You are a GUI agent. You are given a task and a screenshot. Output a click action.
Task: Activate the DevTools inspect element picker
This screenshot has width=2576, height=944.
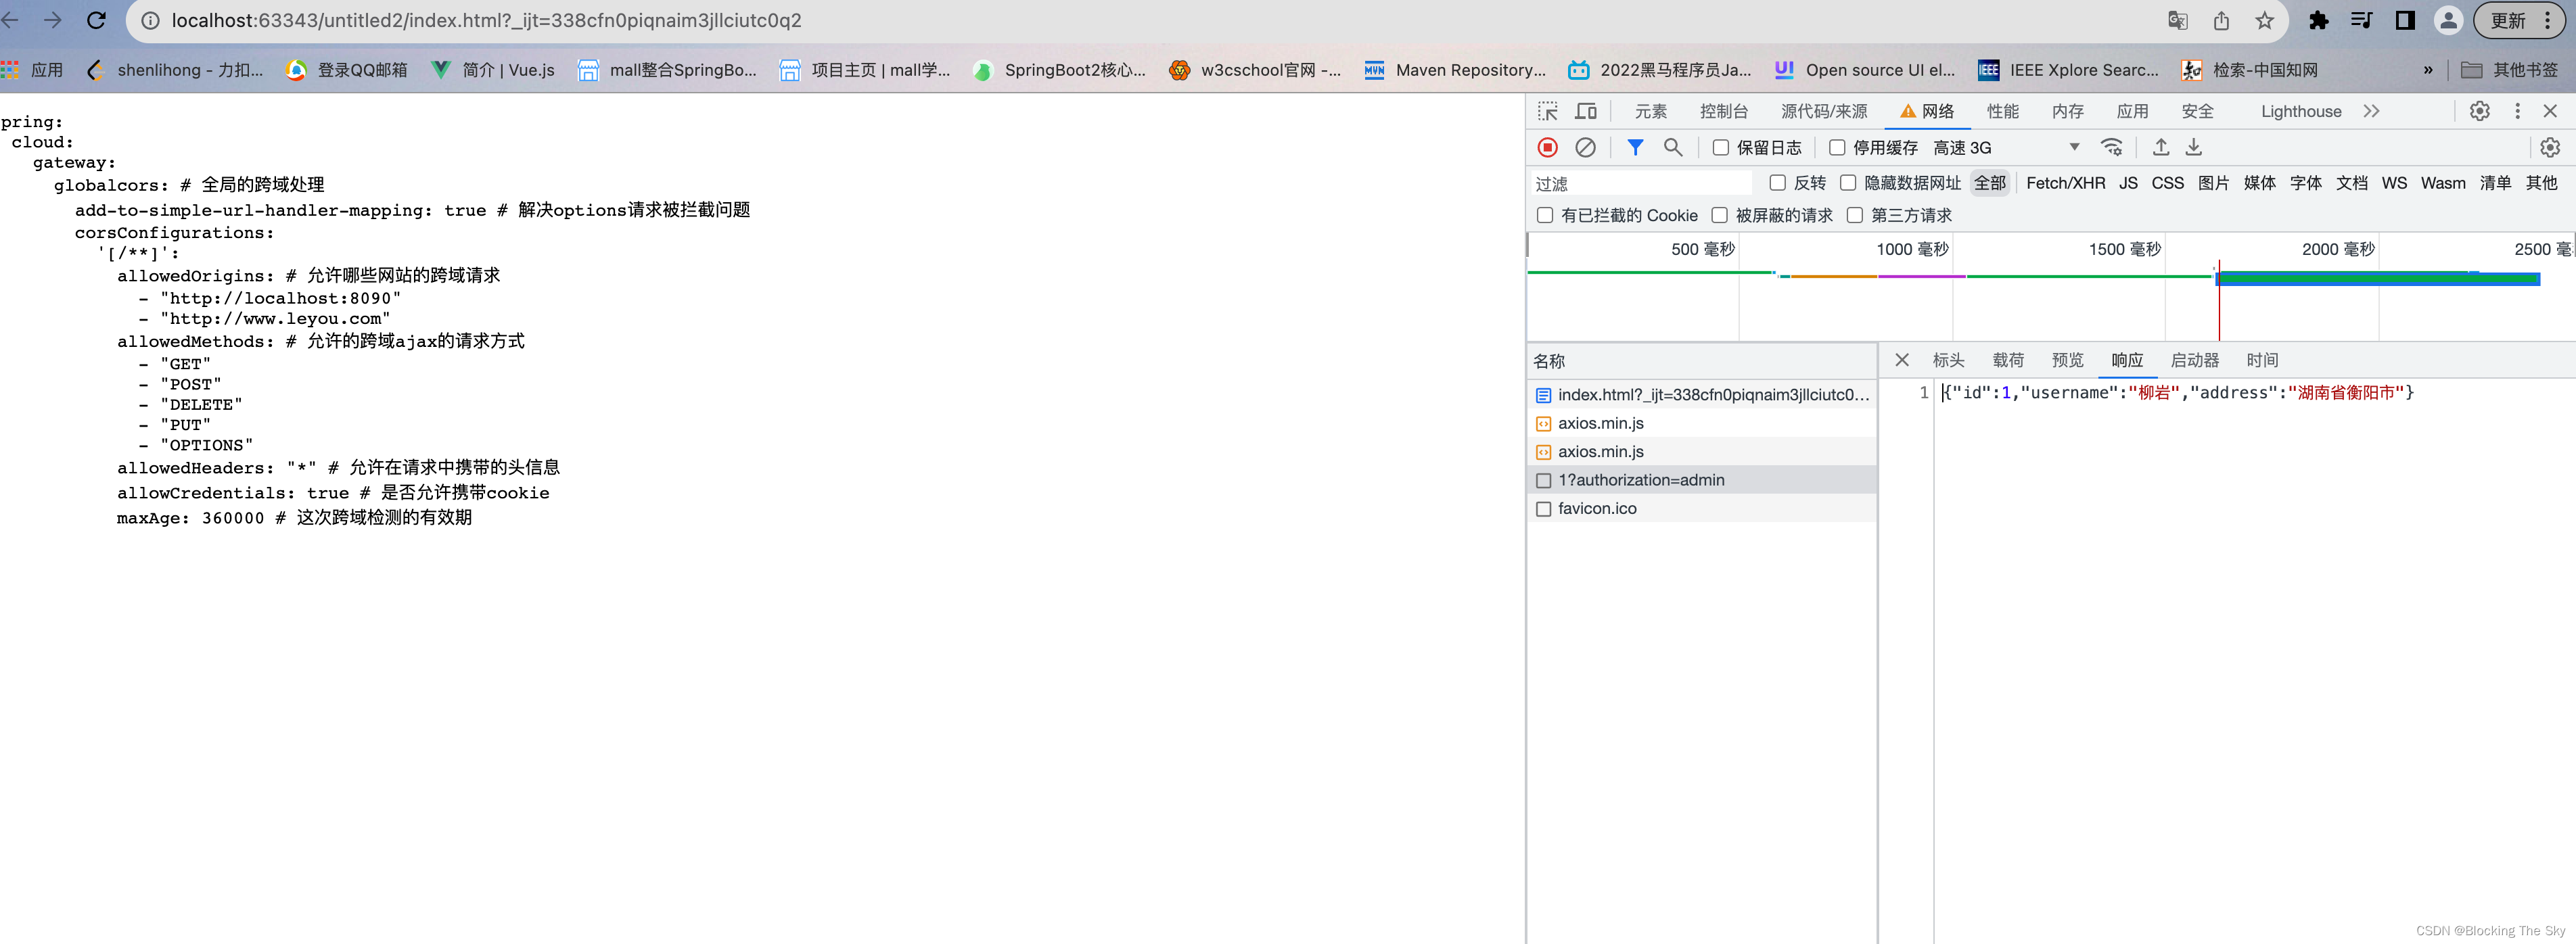pyautogui.click(x=1548, y=111)
